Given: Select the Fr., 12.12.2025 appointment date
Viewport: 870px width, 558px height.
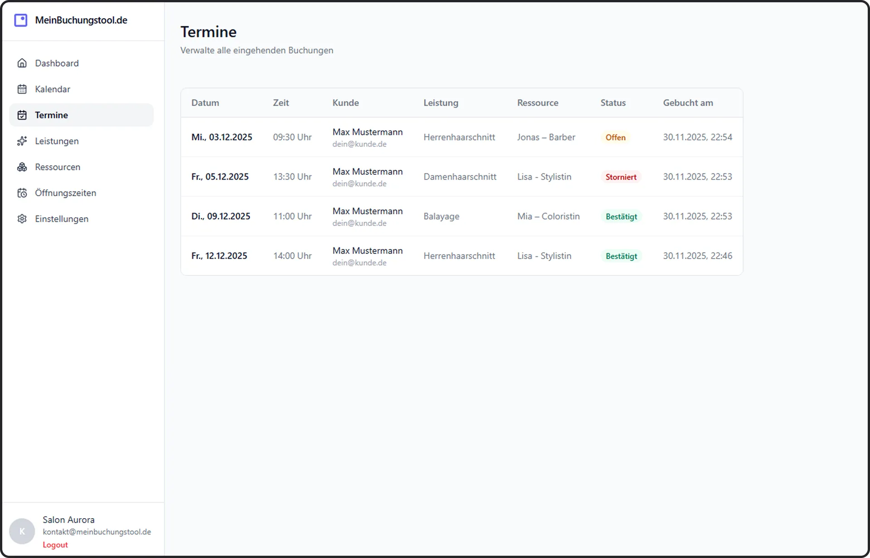Looking at the screenshot, I should pos(219,256).
